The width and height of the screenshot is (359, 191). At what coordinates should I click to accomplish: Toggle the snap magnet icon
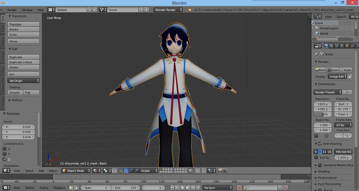point(204,171)
